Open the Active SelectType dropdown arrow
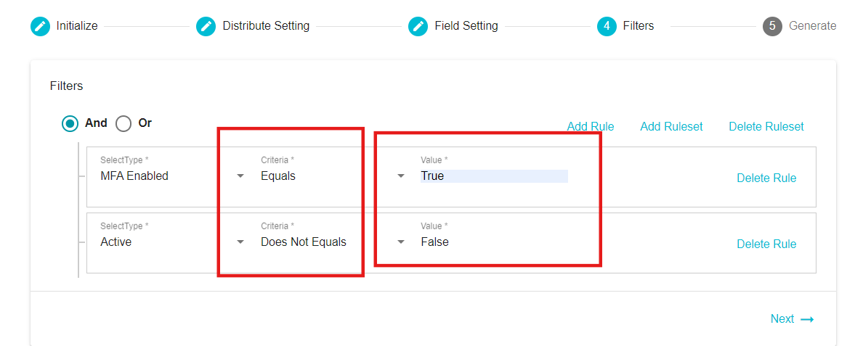855x346 pixels. (x=240, y=242)
